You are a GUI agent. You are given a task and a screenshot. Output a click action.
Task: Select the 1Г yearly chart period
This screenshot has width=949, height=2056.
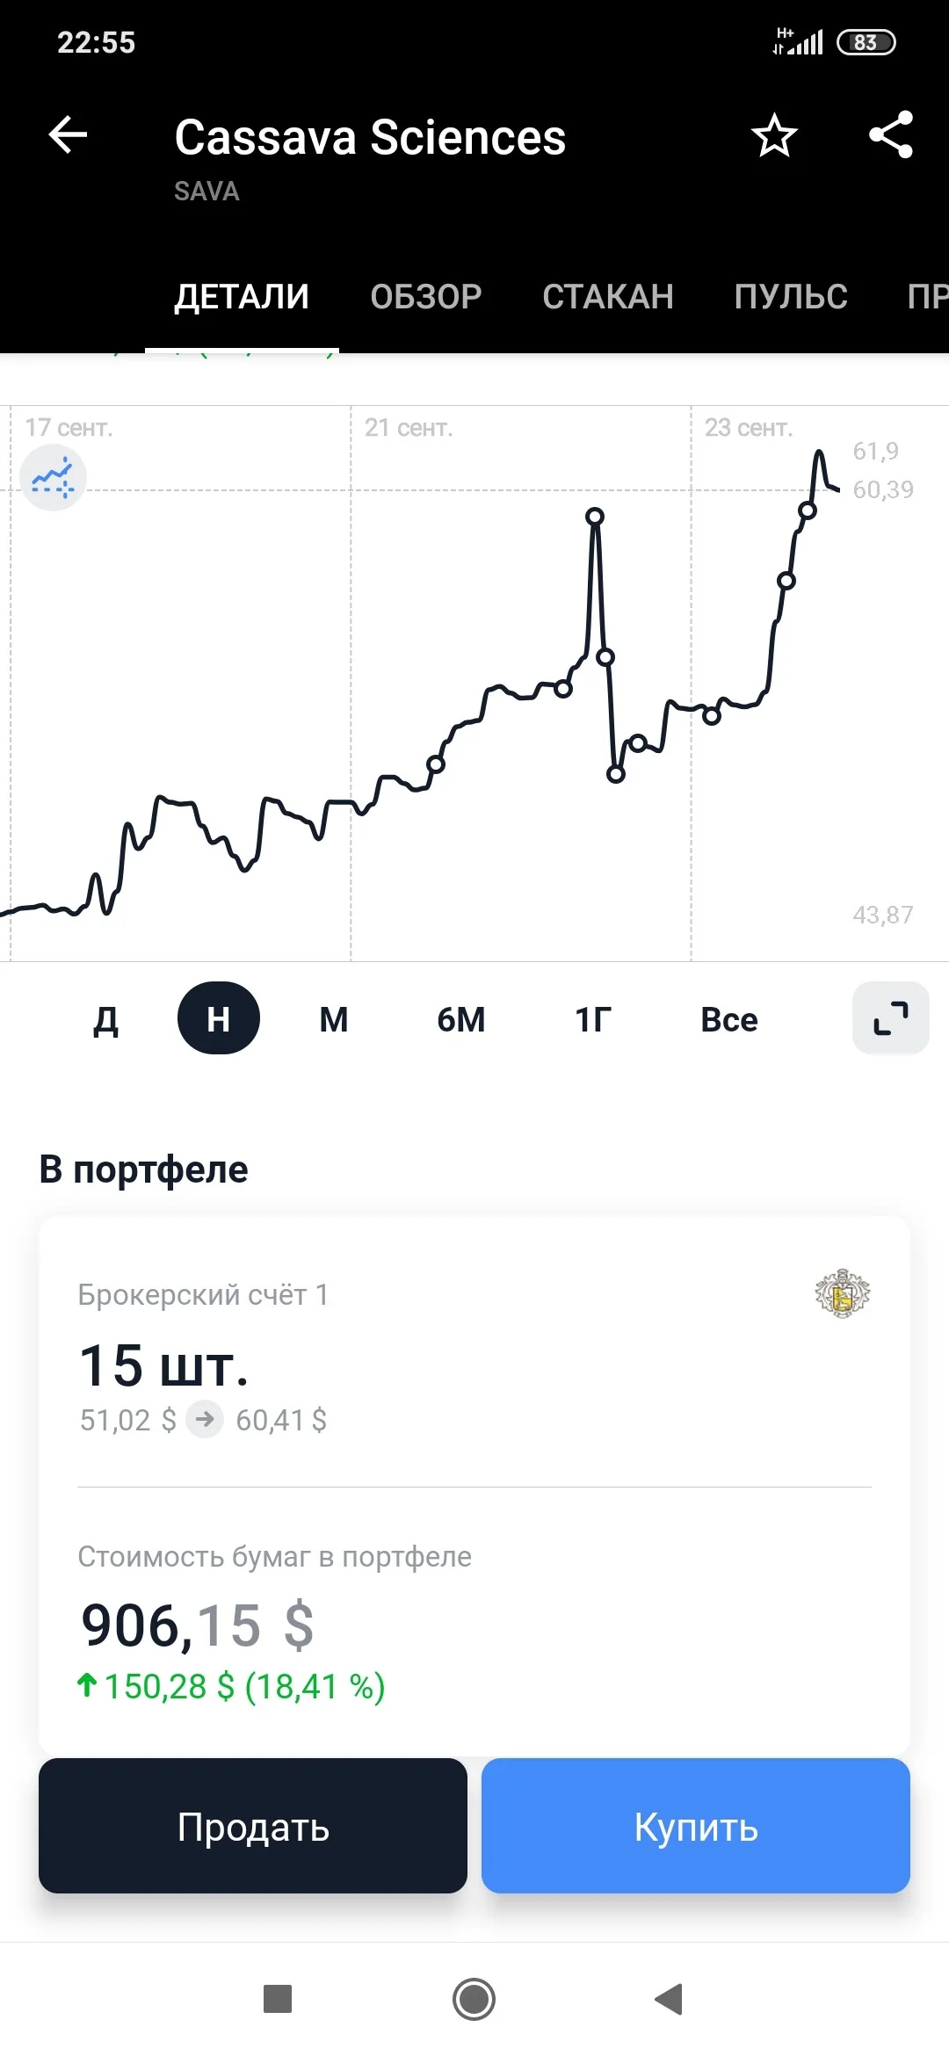click(x=593, y=1019)
